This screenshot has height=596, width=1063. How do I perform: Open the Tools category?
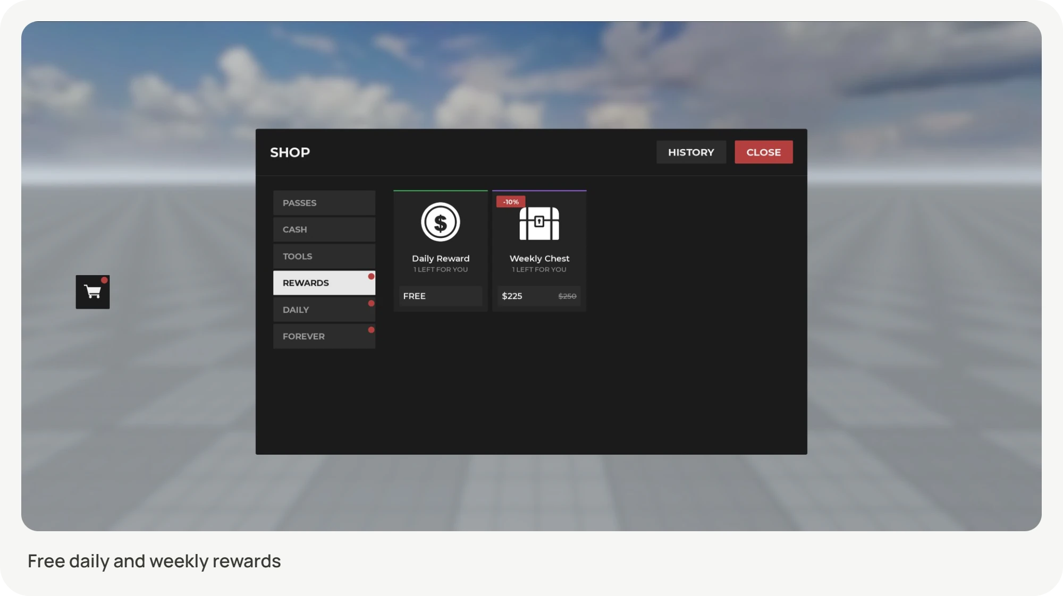(324, 256)
